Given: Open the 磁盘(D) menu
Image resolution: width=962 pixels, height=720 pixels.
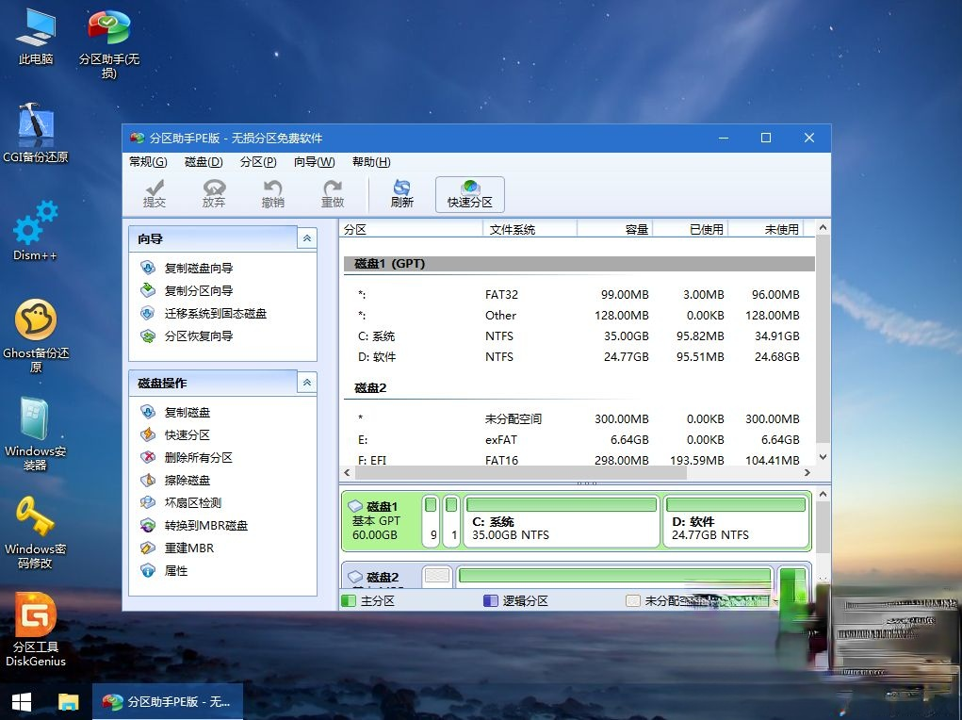Looking at the screenshot, I should point(202,161).
